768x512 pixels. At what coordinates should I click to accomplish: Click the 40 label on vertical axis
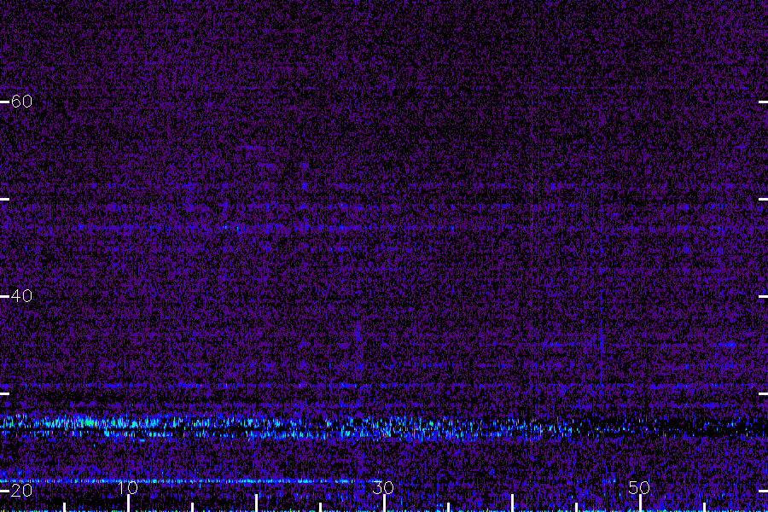(x=21, y=296)
